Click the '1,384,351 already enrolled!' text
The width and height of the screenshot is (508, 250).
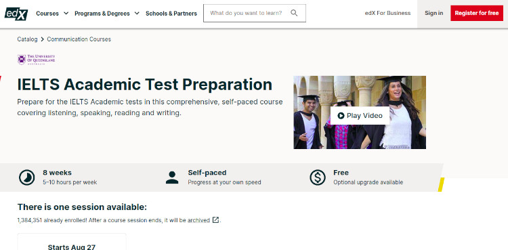(x=52, y=220)
